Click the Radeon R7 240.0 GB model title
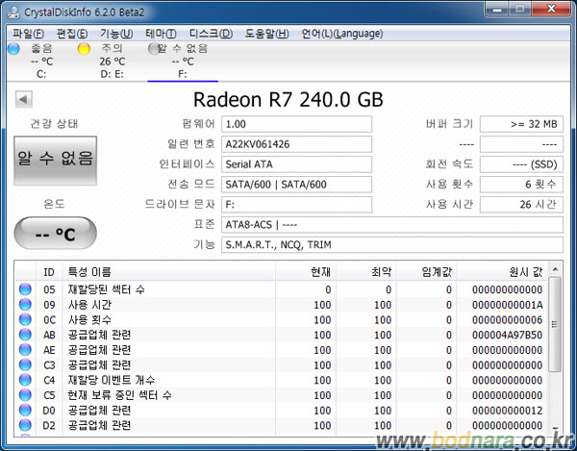The width and height of the screenshot is (577, 451). 288,100
